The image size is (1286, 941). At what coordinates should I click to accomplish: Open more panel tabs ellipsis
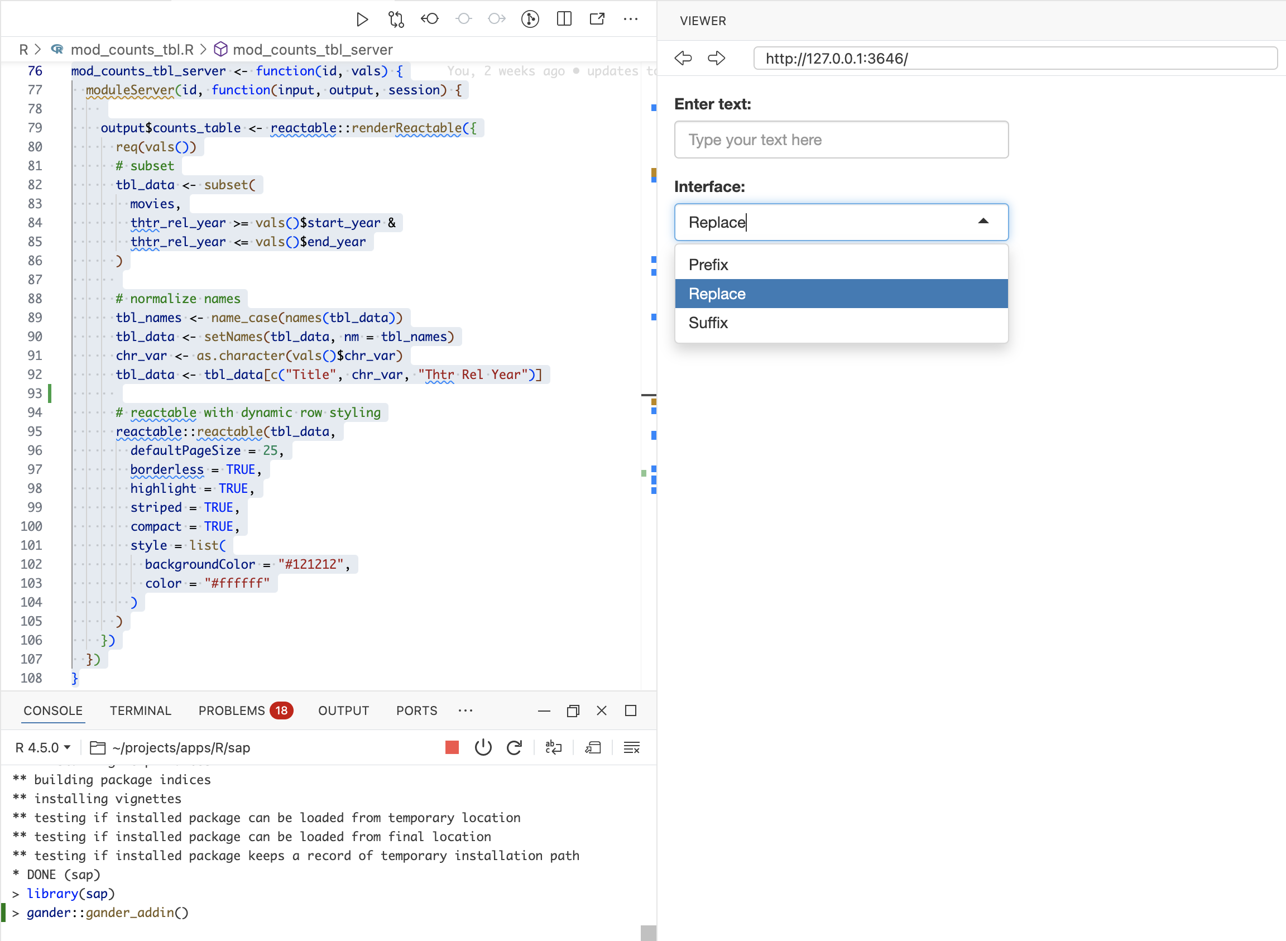pos(466,710)
